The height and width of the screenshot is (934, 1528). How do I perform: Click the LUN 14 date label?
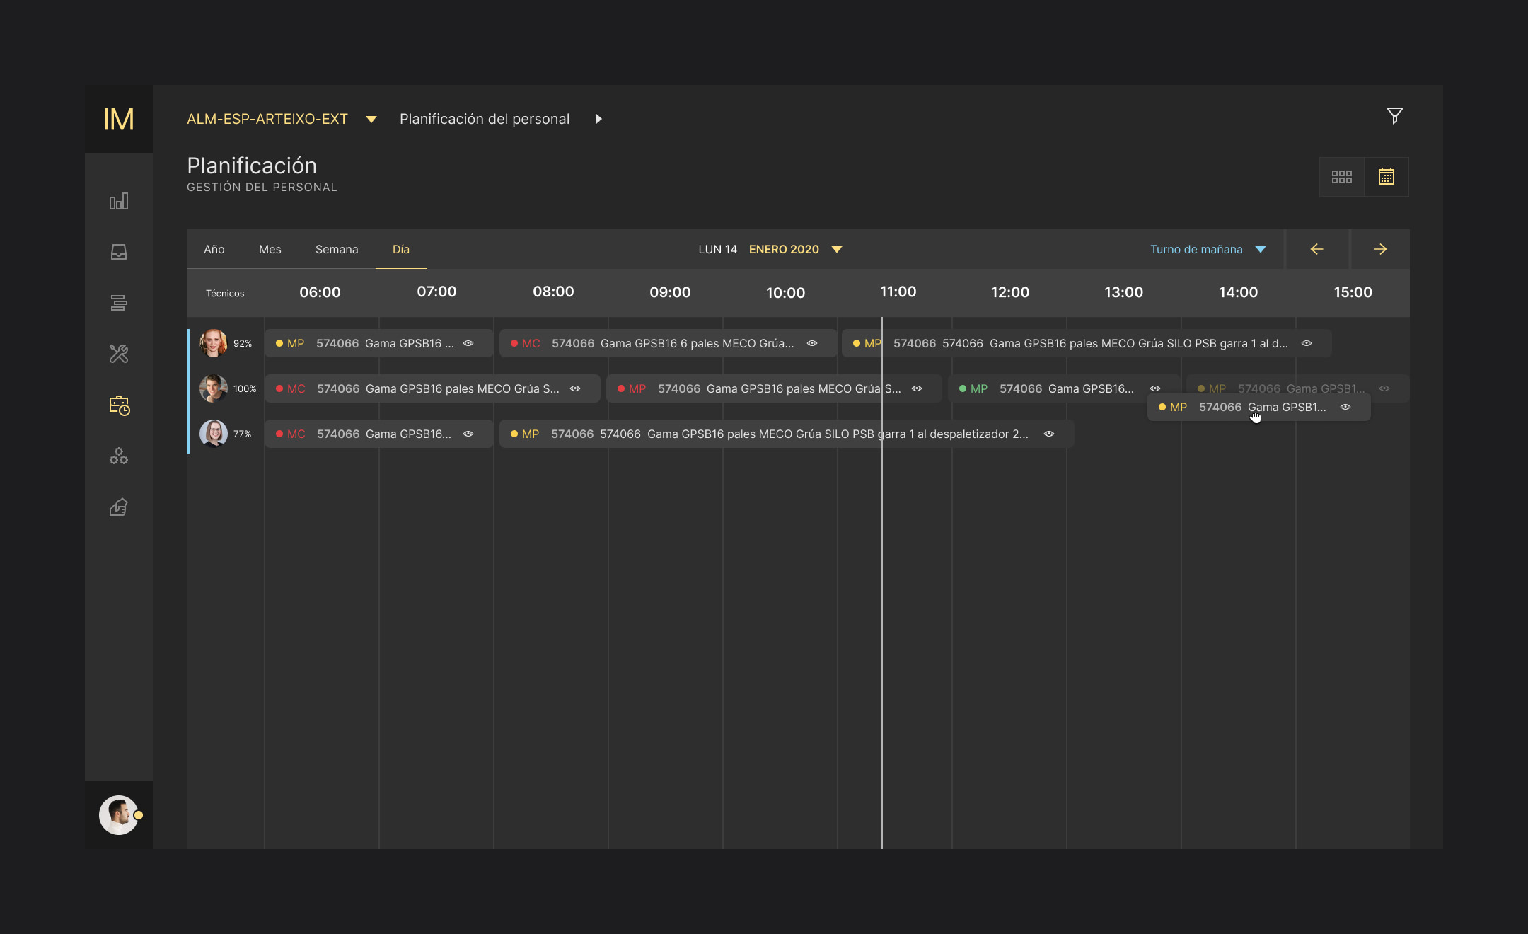[x=717, y=249]
